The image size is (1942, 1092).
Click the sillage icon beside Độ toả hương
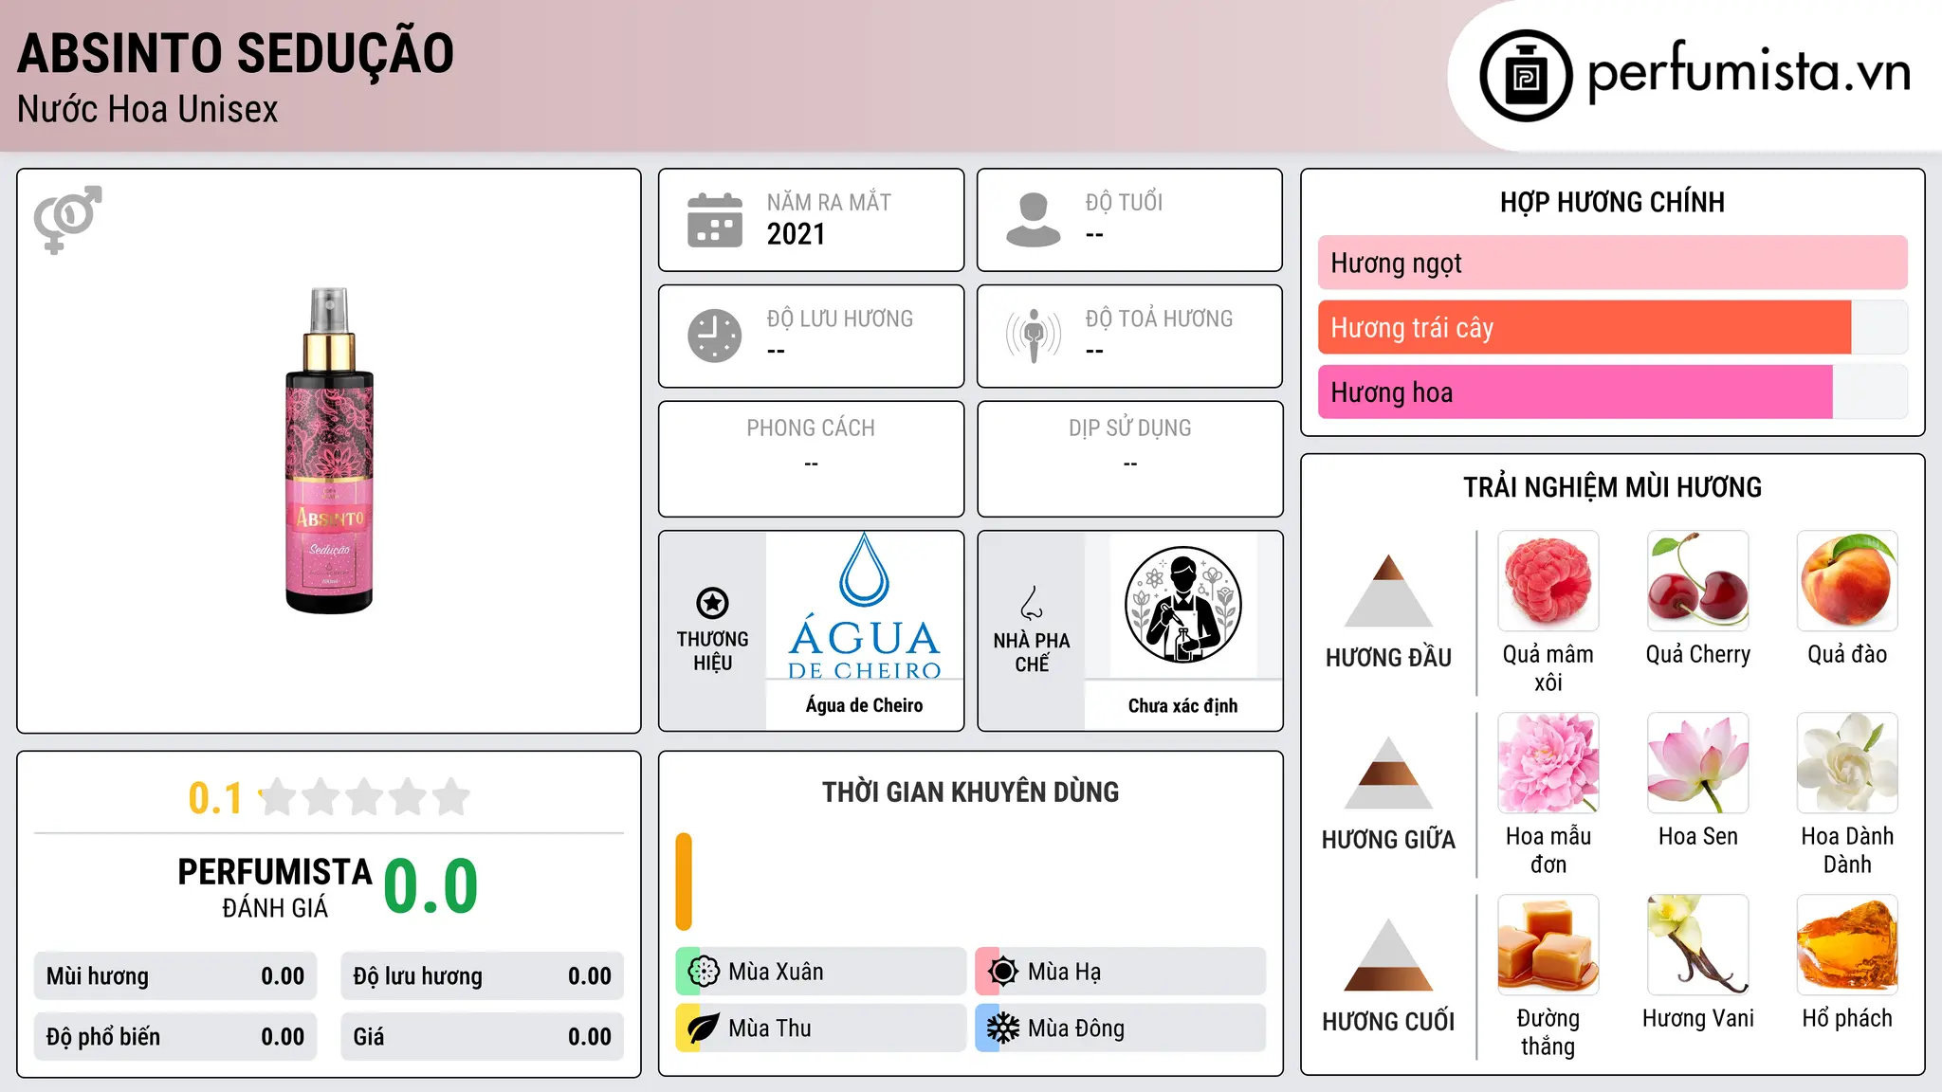point(1034,336)
